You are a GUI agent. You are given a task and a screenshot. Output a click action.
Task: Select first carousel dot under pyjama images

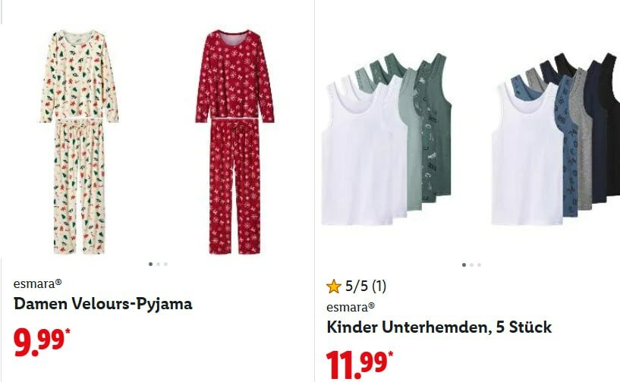tap(151, 264)
